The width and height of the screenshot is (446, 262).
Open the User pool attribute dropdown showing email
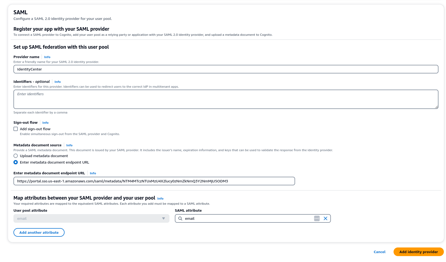click(x=91, y=218)
